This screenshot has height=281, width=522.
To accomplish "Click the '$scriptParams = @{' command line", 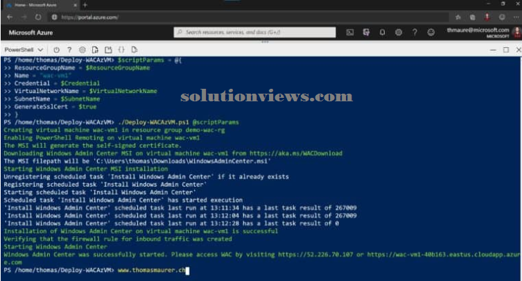I will (150, 60).
